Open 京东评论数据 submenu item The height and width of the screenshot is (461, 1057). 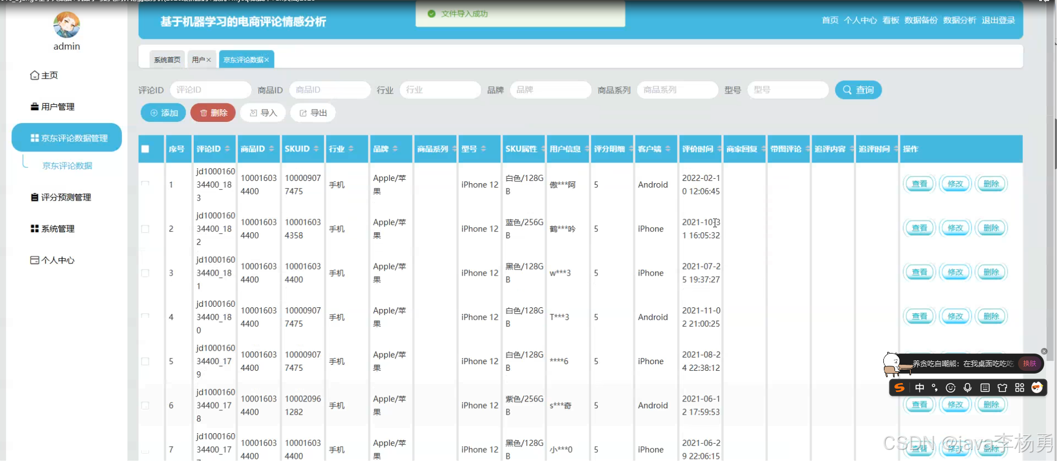click(67, 165)
